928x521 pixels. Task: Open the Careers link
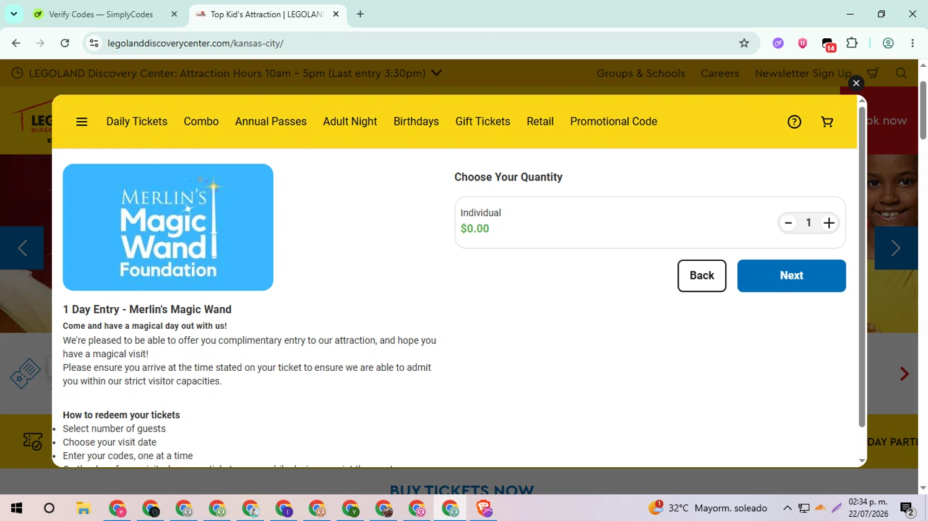point(720,73)
